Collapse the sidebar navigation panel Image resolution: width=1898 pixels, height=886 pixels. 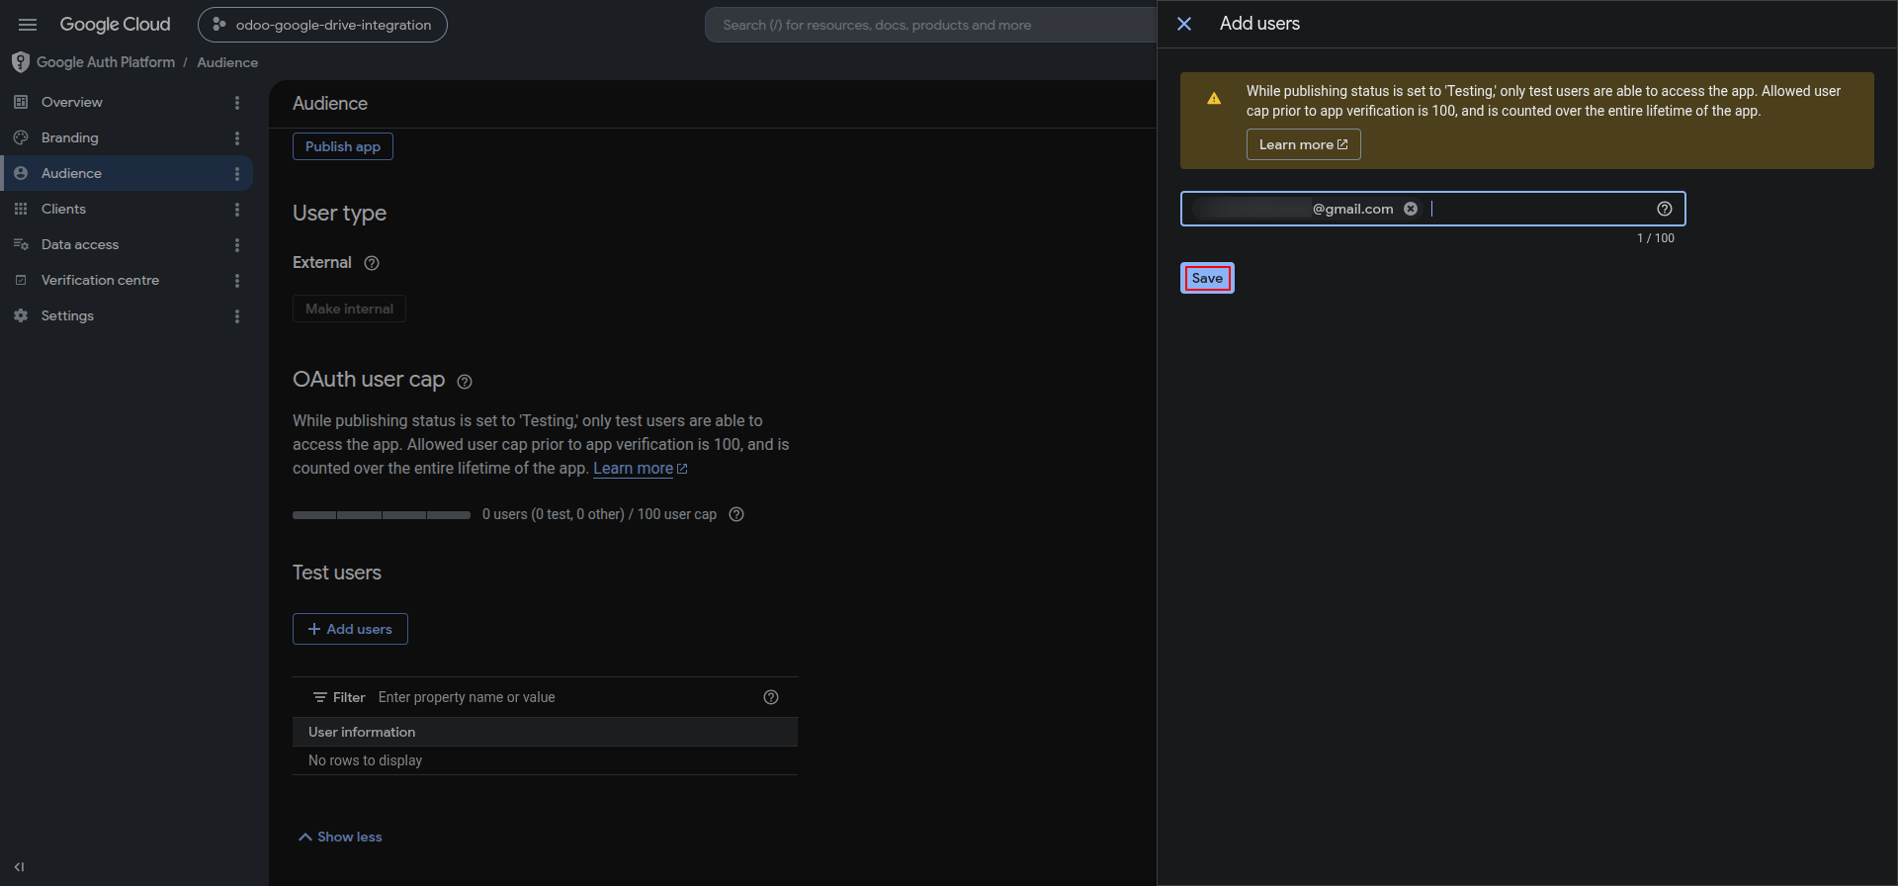pos(19,867)
